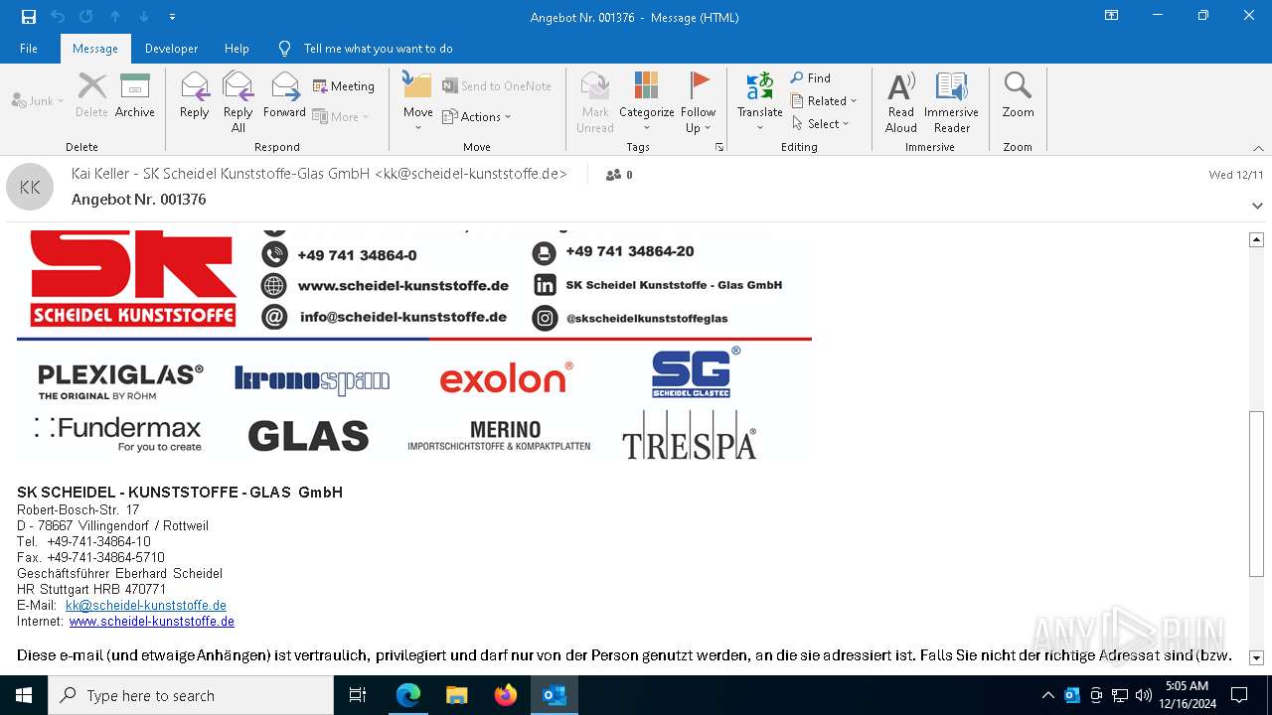1272x715 pixels.
Task: Open the Junk dropdown
Action: click(x=37, y=100)
